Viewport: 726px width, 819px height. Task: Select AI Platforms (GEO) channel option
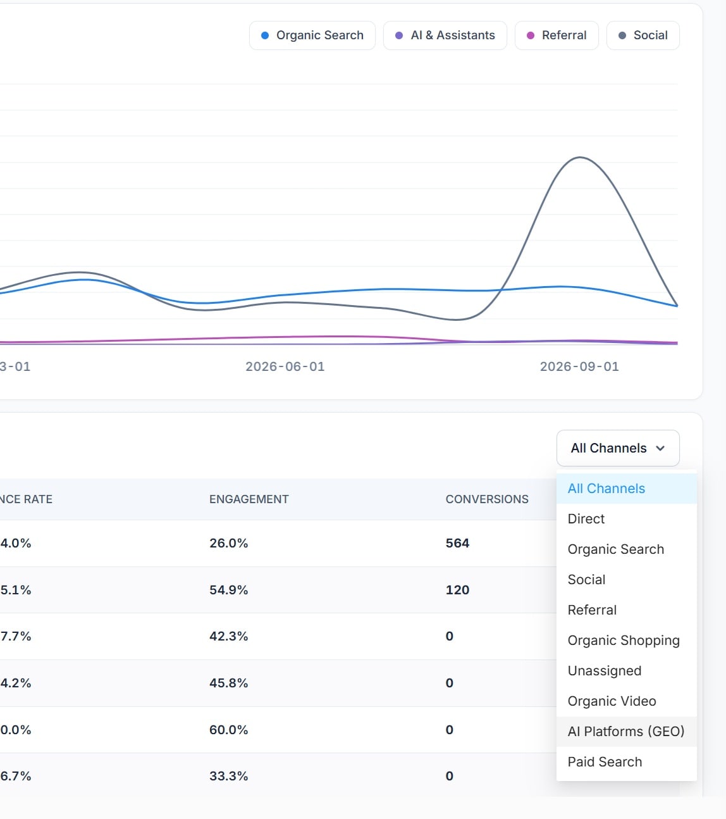pyautogui.click(x=627, y=732)
